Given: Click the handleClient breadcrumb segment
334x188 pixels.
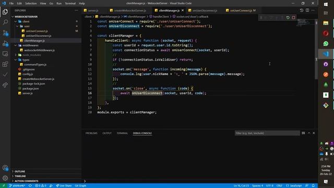Looking at the screenshot, I should coord(161,17).
